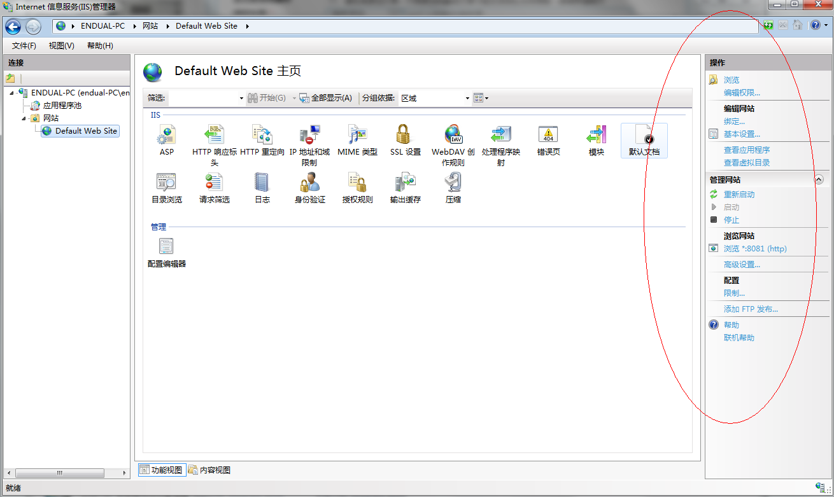834x497 pixels.
Task: Open 错误页 (404) feature
Action: (549, 141)
